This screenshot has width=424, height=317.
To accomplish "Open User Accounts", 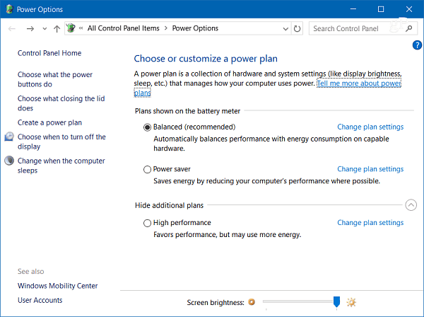I will click(40, 300).
